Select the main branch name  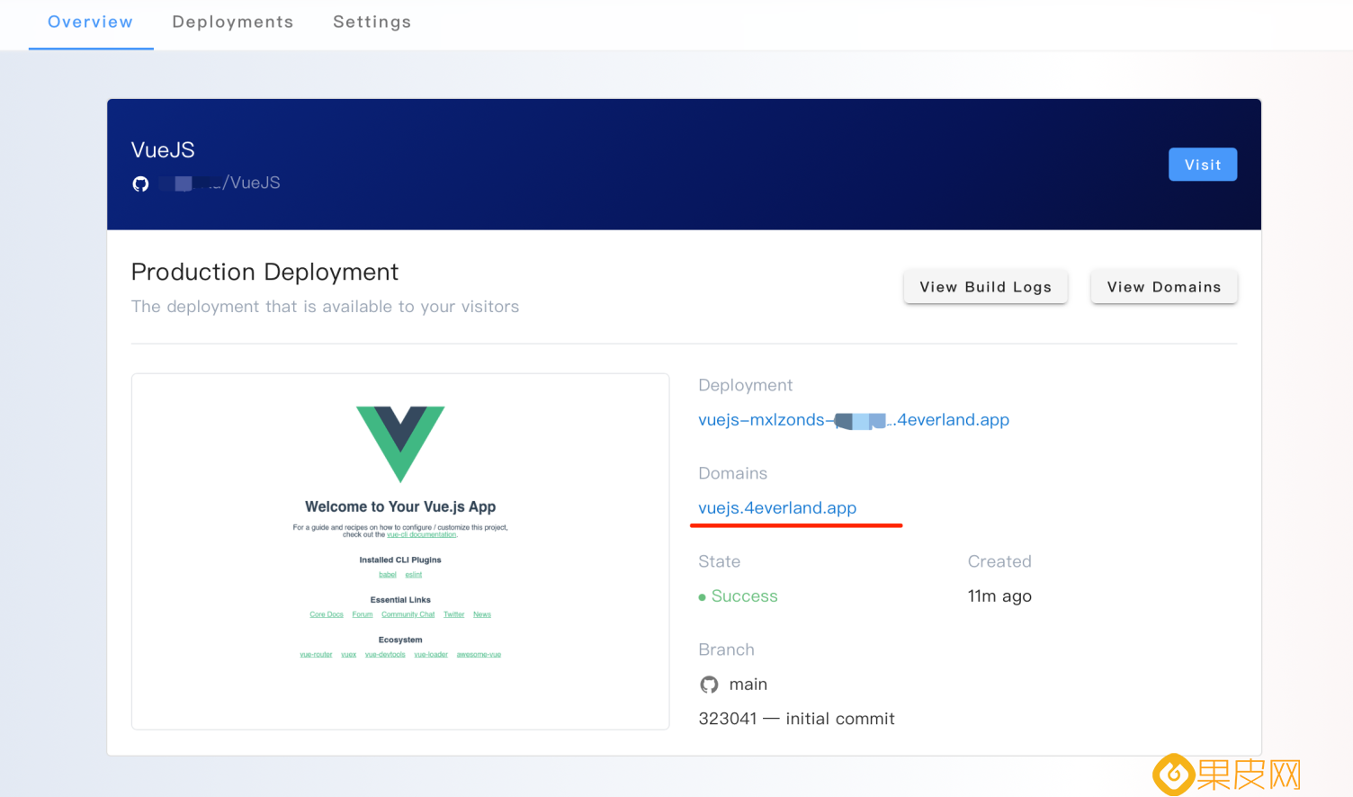748,685
